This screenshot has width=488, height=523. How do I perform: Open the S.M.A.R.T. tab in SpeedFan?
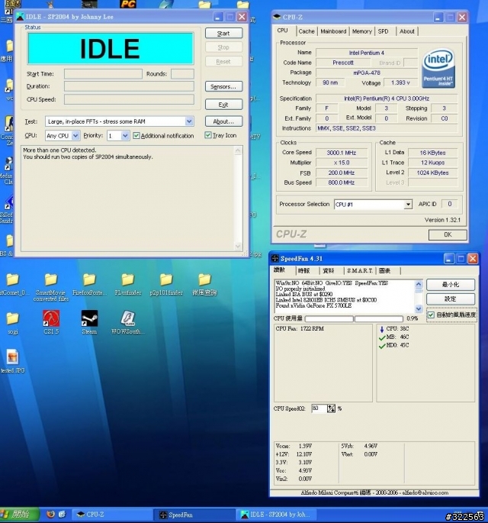360,270
